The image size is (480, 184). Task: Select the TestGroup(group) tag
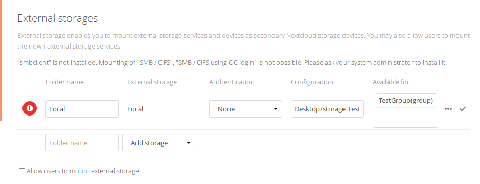405,100
